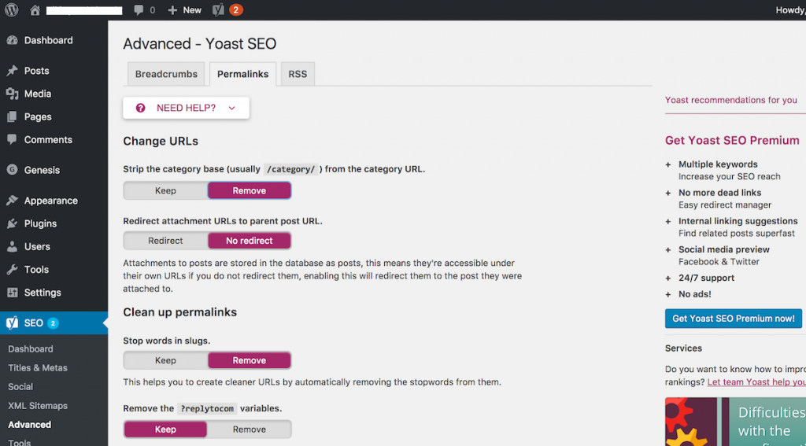Open the New content dropdown
This screenshot has height=446, width=806.
184,10
